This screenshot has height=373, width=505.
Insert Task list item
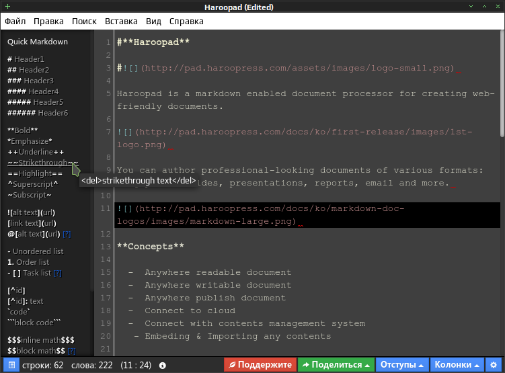point(30,274)
